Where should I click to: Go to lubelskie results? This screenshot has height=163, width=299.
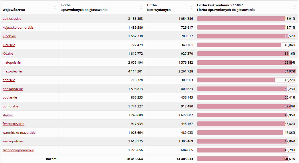pyautogui.click(x=9, y=36)
